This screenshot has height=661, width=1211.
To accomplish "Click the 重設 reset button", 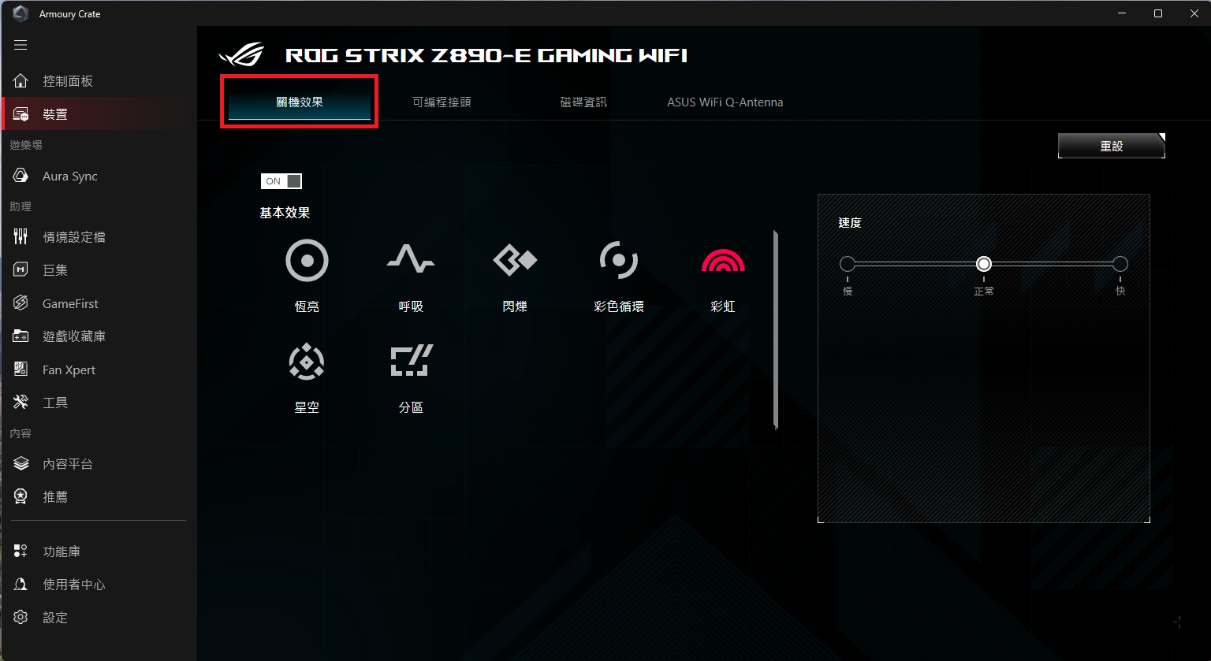I will coord(1112,146).
